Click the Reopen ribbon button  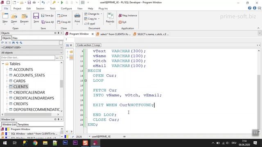(x=24, y=19)
